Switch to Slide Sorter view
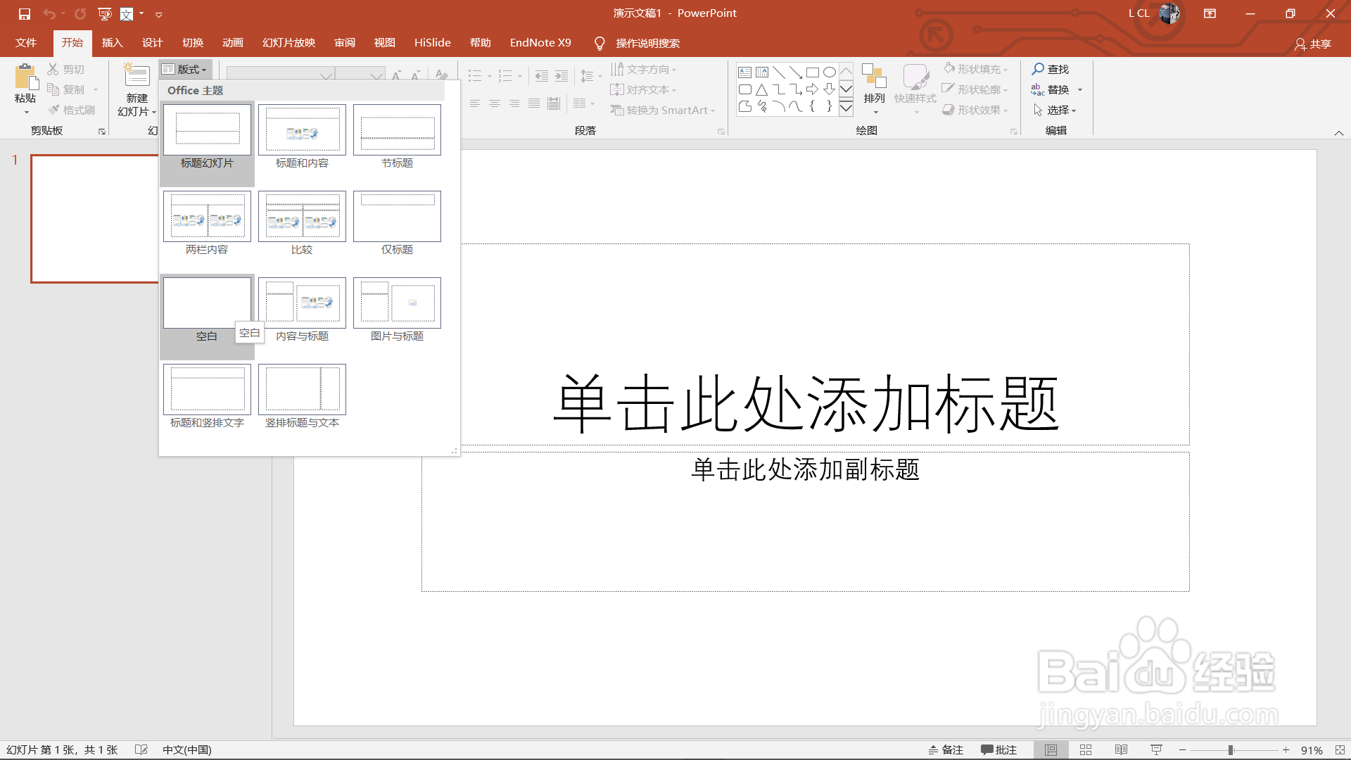 click(1085, 750)
